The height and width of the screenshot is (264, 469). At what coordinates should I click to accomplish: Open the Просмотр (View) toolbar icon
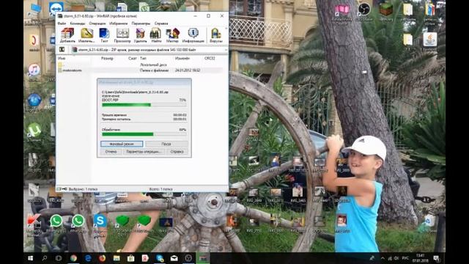pyautogui.click(x=122, y=35)
